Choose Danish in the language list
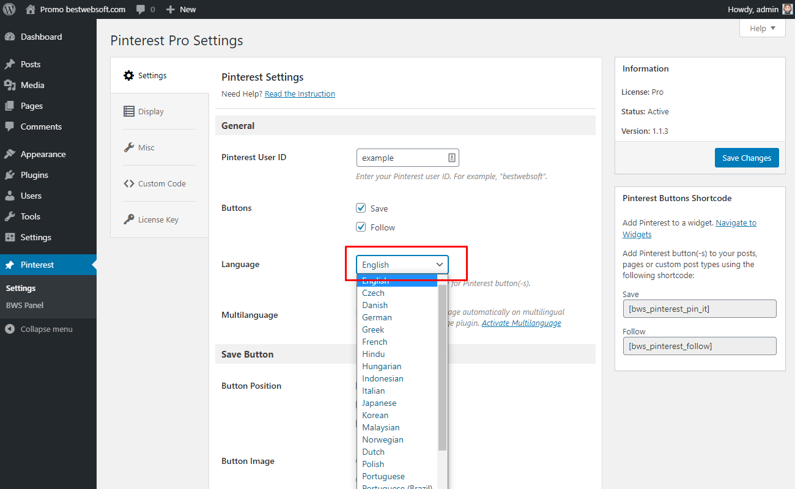This screenshot has width=795, height=489. pyautogui.click(x=398, y=305)
